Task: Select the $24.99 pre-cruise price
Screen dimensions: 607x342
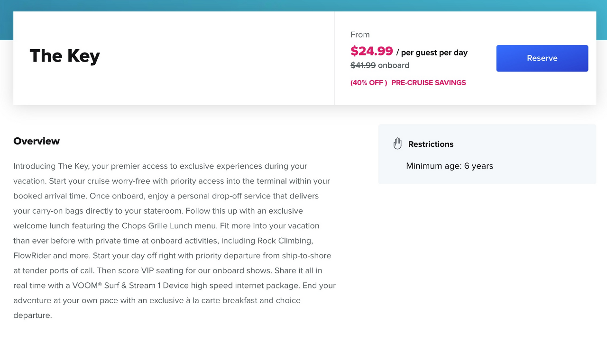Action: coord(371,51)
